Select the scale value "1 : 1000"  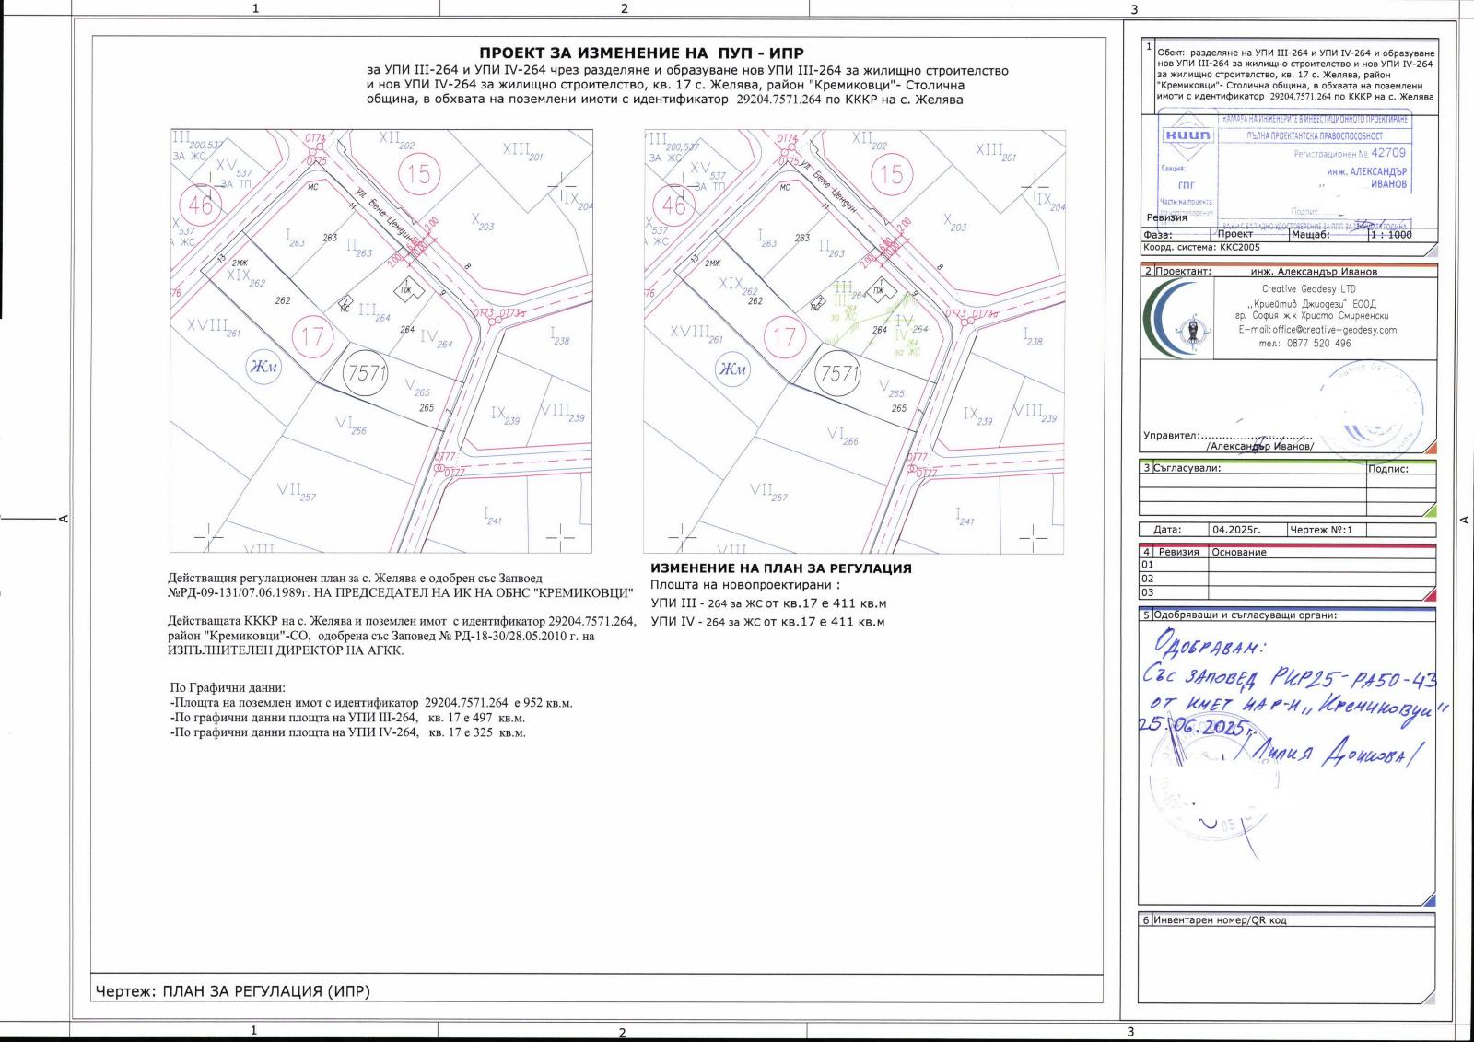pyautogui.click(x=1391, y=235)
